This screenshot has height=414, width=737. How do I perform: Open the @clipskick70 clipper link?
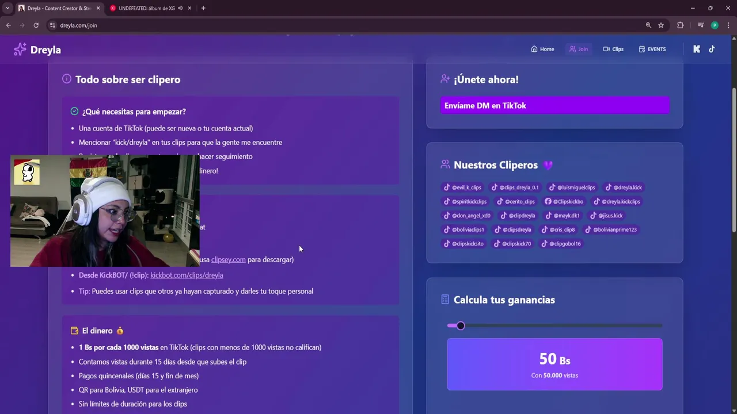point(512,244)
